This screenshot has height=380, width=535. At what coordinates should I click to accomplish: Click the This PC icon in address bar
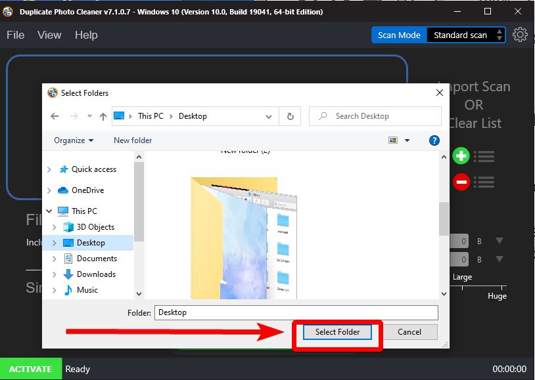tap(119, 116)
